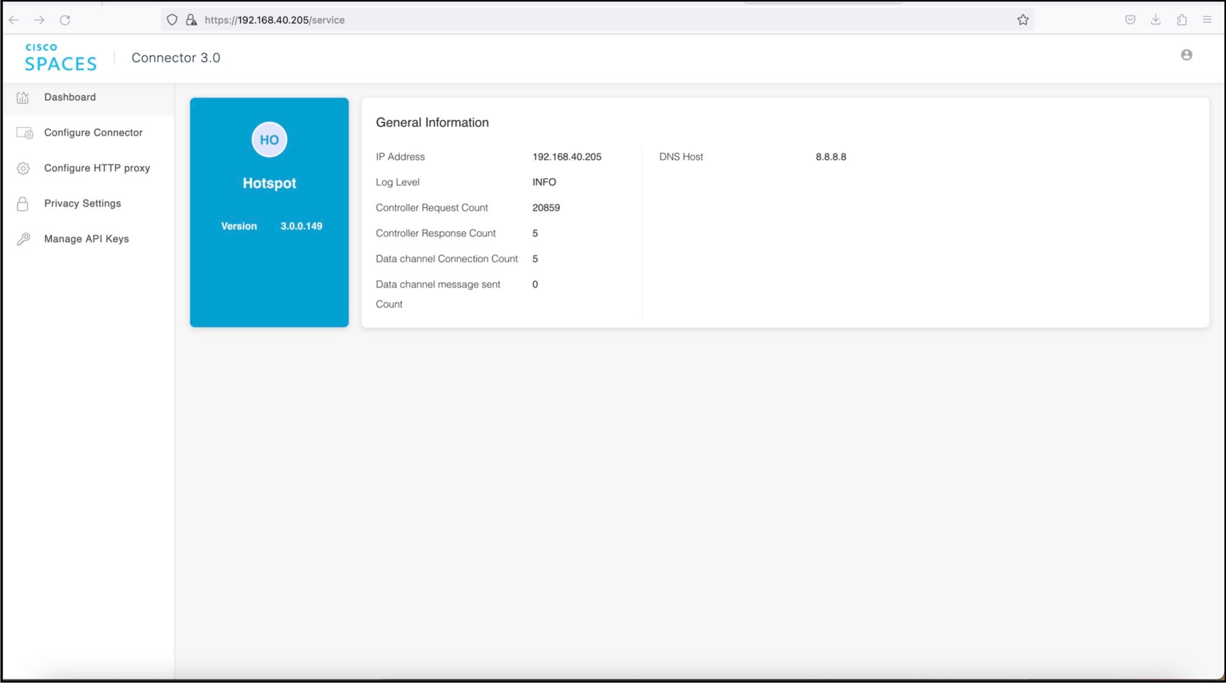Image resolution: width=1226 pixels, height=683 pixels.
Task: Open the user profile icon
Action: [1187, 55]
